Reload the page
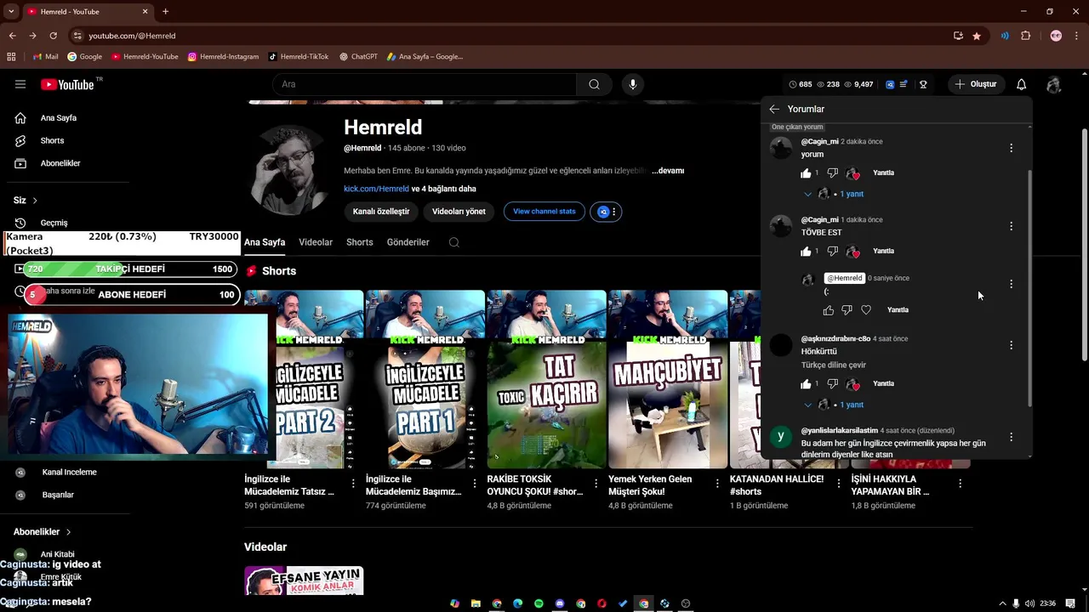Screen dimensions: 1089x612 53,36
